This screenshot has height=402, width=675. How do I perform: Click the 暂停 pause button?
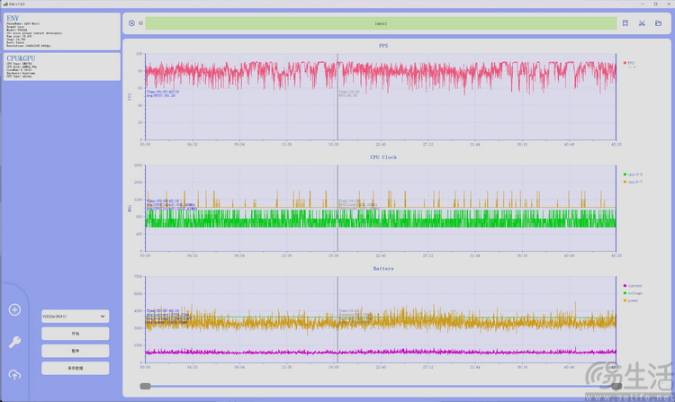click(x=75, y=351)
